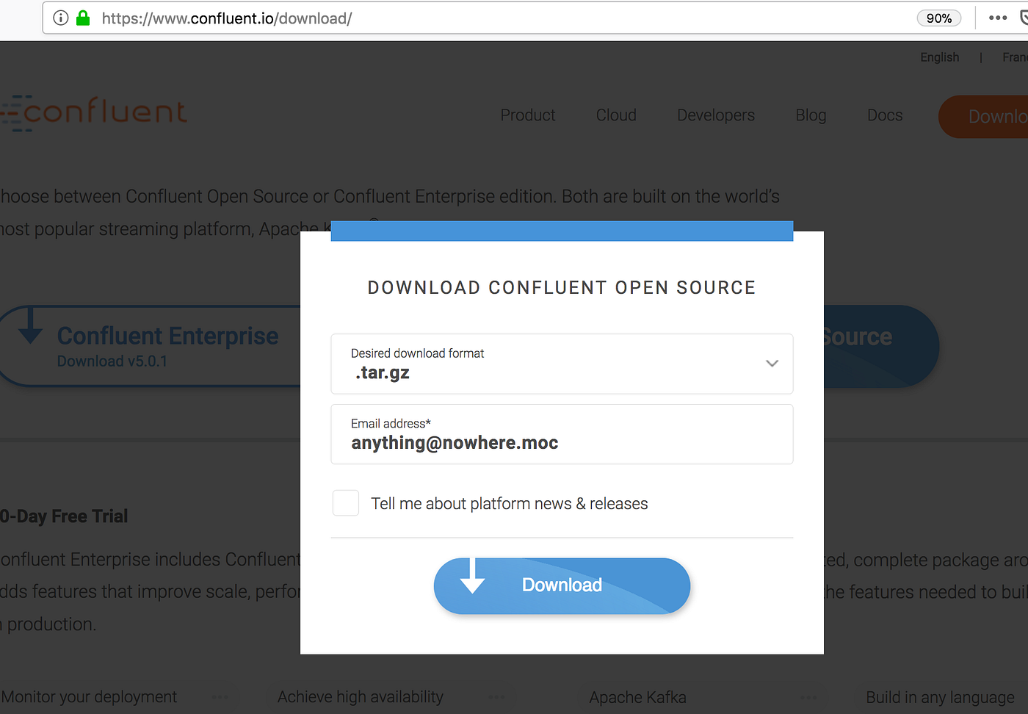1028x714 pixels.
Task: Click the 'Achieve high availability' text
Action: (361, 697)
